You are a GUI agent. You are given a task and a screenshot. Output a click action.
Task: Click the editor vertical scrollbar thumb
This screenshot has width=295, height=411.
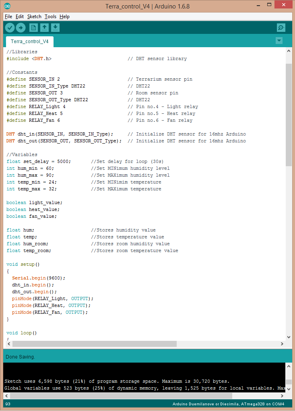pyautogui.click(x=289, y=115)
